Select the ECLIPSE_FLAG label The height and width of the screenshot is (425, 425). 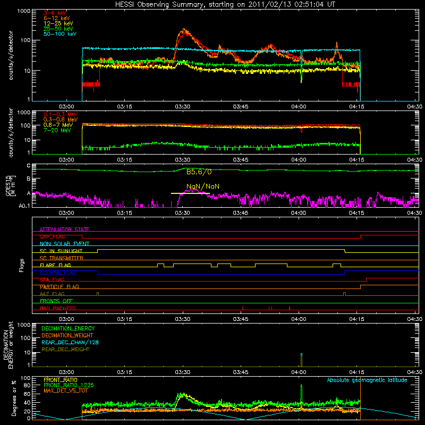pos(58,273)
